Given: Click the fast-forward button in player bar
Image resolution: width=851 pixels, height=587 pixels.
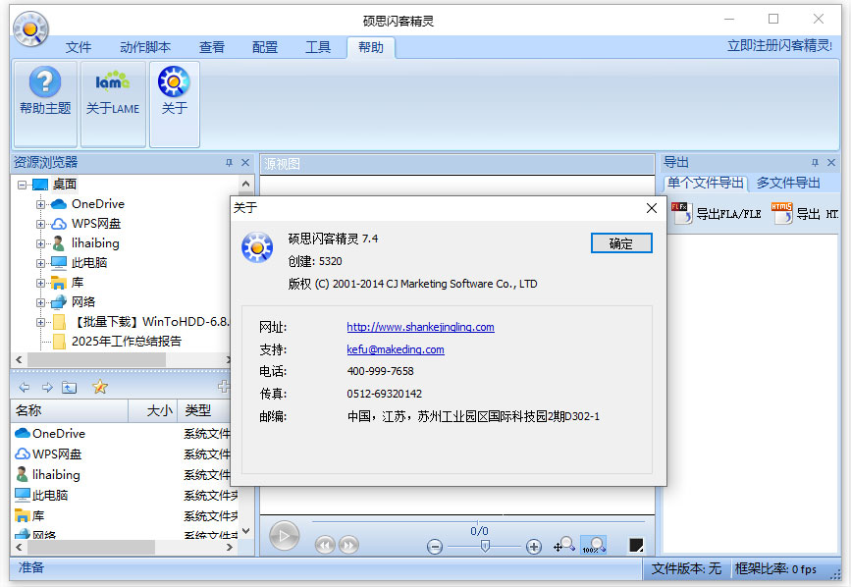Looking at the screenshot, I should click(x=348, y=544).
